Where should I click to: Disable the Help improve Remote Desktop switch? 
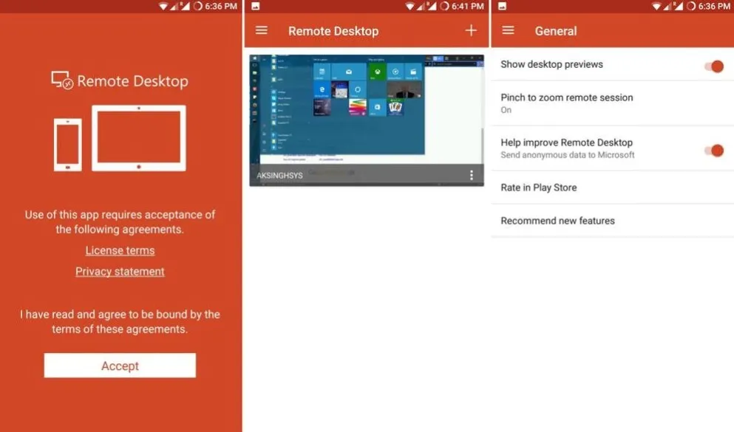point(714,150)
